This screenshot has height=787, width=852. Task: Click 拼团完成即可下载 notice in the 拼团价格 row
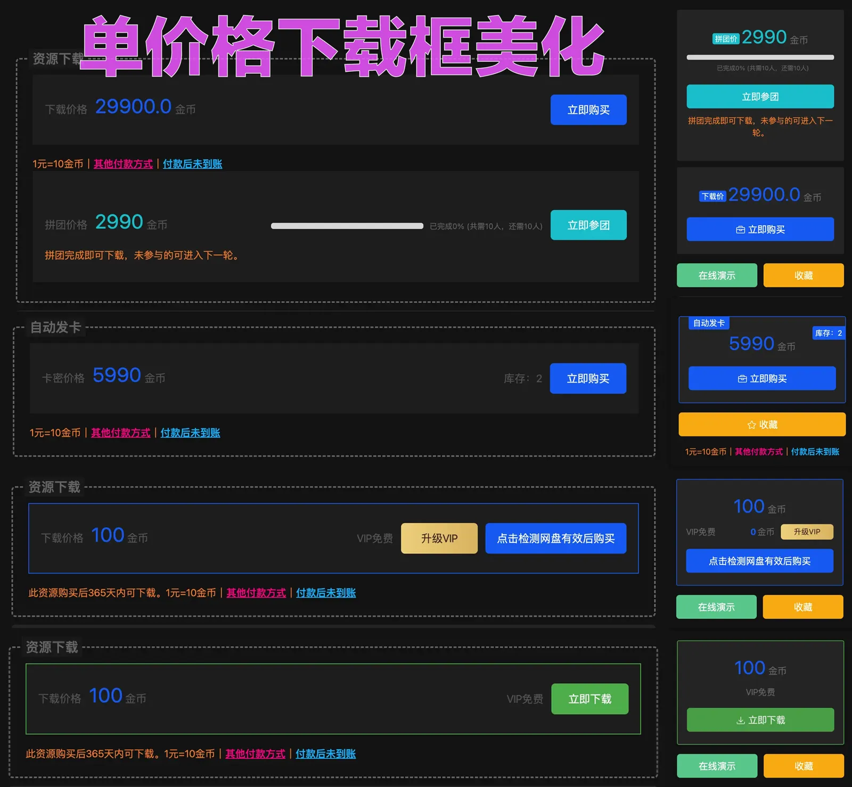tap(142, 255)
